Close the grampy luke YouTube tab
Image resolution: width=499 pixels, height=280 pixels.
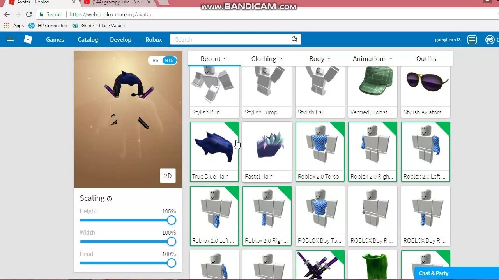pyautogui.click(x=149, y=2)
